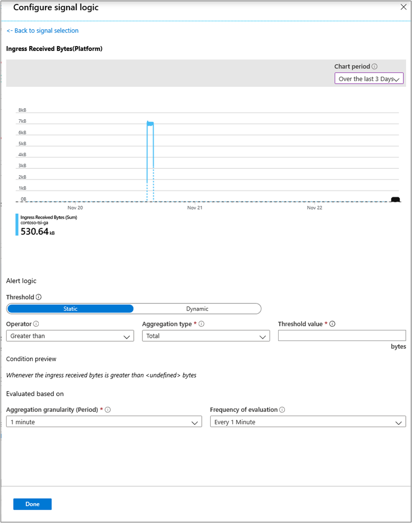Open the Aggregation type dropdown showing Total
The height and width of the screenshot is (523, 412).
(x=205, y=336)
